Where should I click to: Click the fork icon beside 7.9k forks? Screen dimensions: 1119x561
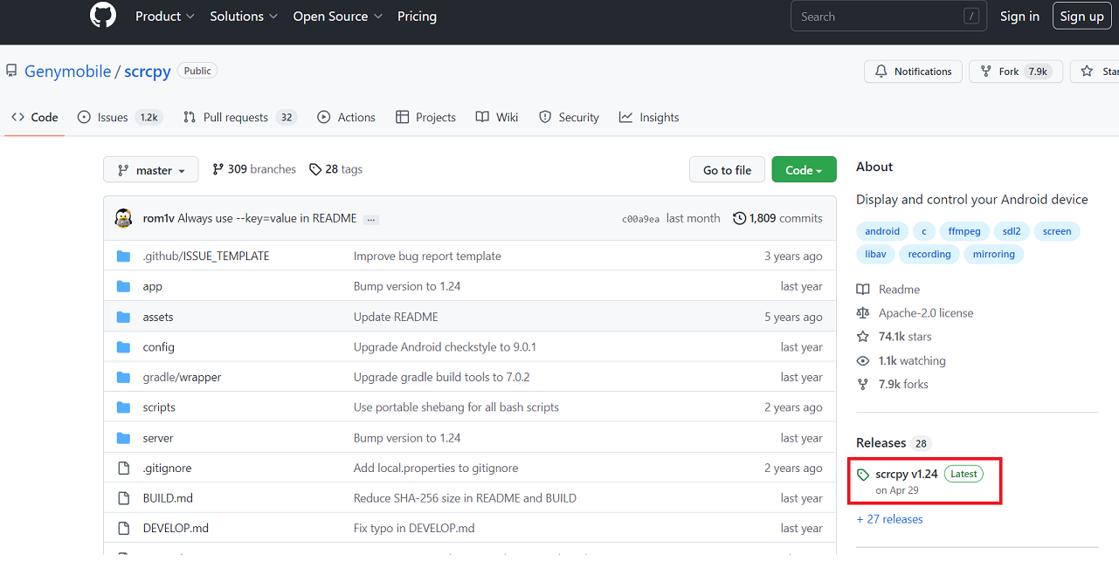click(x=863, y=384)
